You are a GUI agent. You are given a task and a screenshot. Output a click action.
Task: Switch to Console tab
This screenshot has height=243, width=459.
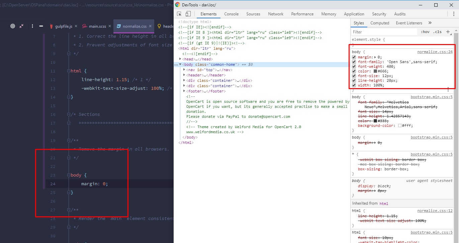click(x=232, y=14)
